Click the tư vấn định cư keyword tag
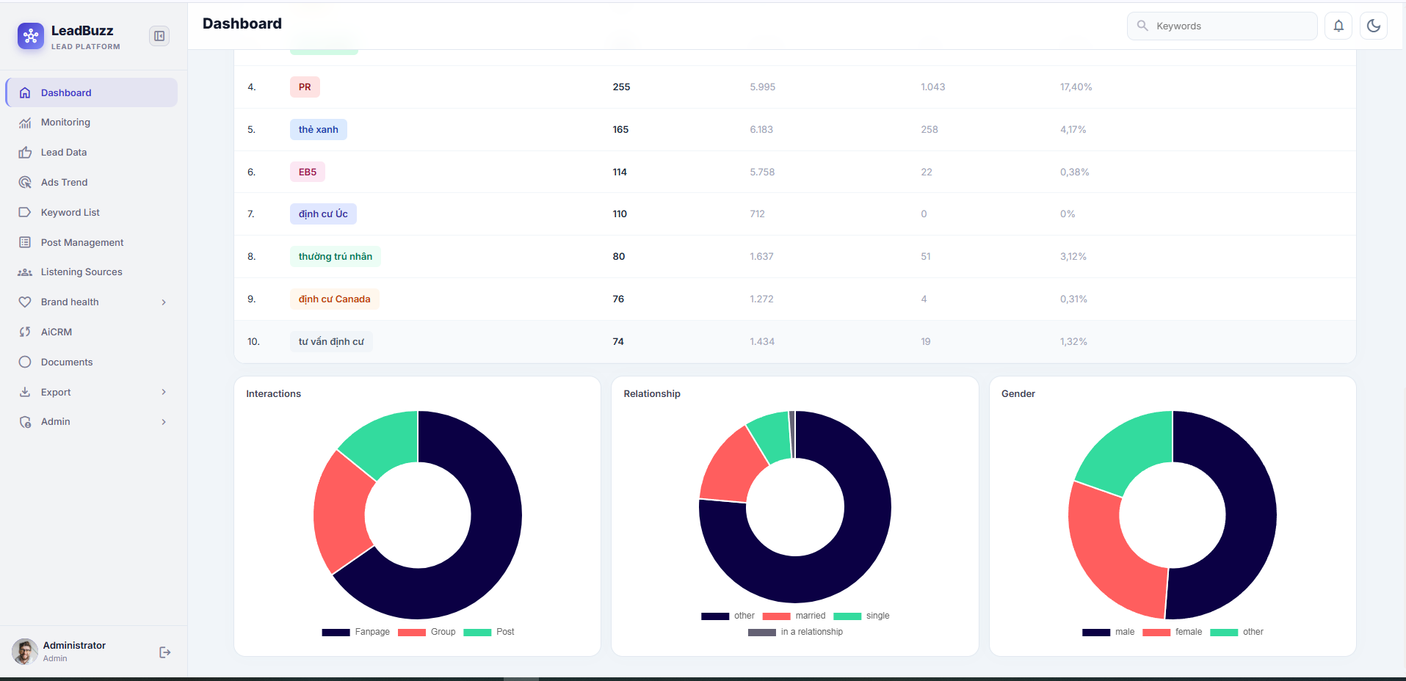The height and width of the screenshot is (681, 1406). point(331,341)
